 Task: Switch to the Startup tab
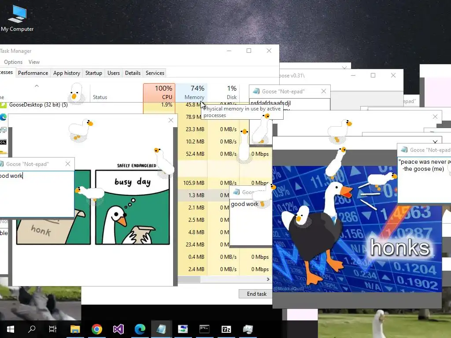[93, 73]
